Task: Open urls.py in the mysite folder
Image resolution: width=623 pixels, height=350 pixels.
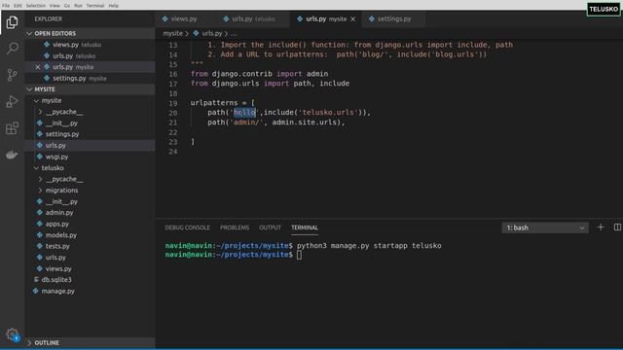Action: click(55, 146)
